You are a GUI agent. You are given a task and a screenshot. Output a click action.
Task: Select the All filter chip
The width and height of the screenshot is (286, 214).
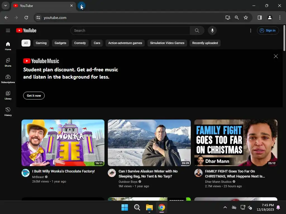pos(26,43)
